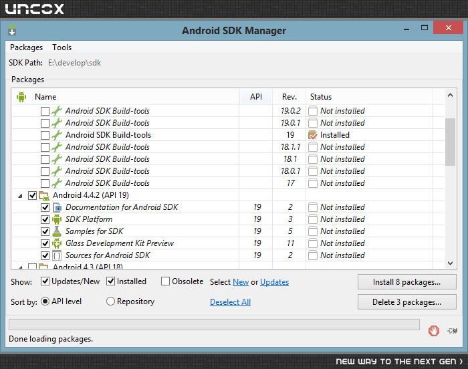Click the Deselect All link
Image resolution: width=468 pixels, height=369 pixels.
[x=230, y=302]
